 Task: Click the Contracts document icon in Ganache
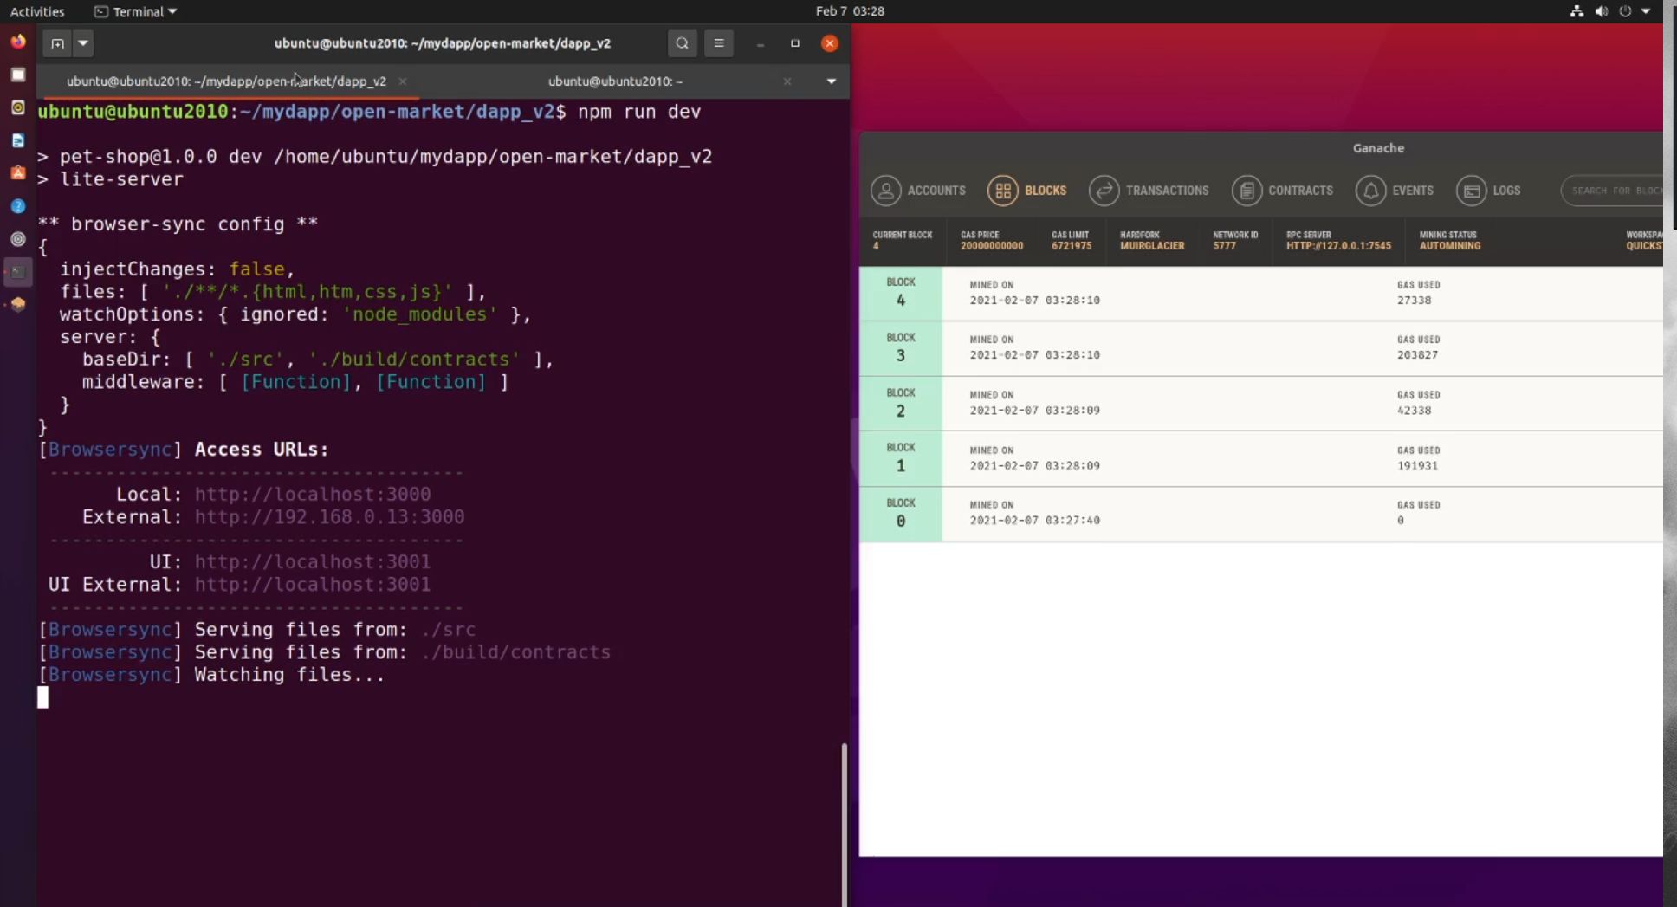[x=1247, y=191]
